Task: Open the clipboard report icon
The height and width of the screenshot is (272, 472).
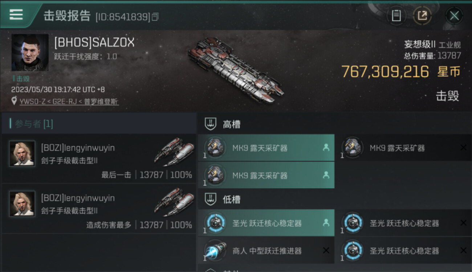Action: coord(396,16)
